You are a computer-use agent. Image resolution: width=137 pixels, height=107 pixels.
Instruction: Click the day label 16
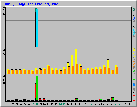tap(68, 104)
